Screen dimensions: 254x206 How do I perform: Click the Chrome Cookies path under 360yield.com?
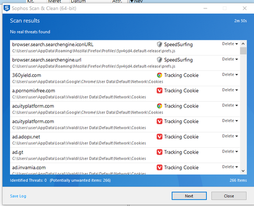[87, 82]
